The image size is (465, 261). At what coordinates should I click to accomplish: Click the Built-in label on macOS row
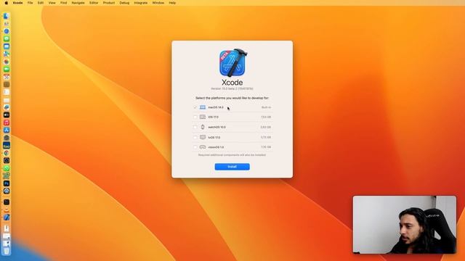pos(266,107)
